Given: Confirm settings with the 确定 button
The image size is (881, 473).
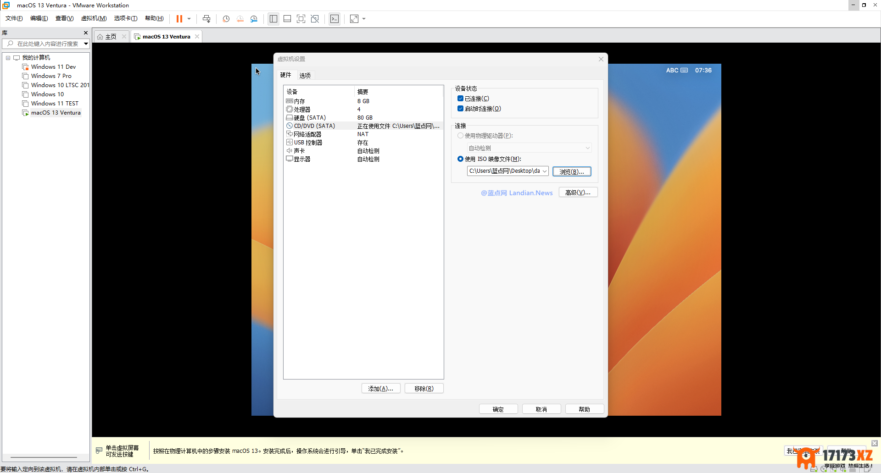Looking at the screenshot, I should pyautogui.click(x=498, y=409).
